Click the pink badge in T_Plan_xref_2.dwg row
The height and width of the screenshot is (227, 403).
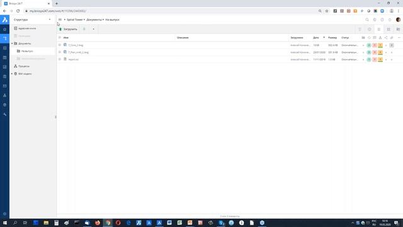click(375, 52)
